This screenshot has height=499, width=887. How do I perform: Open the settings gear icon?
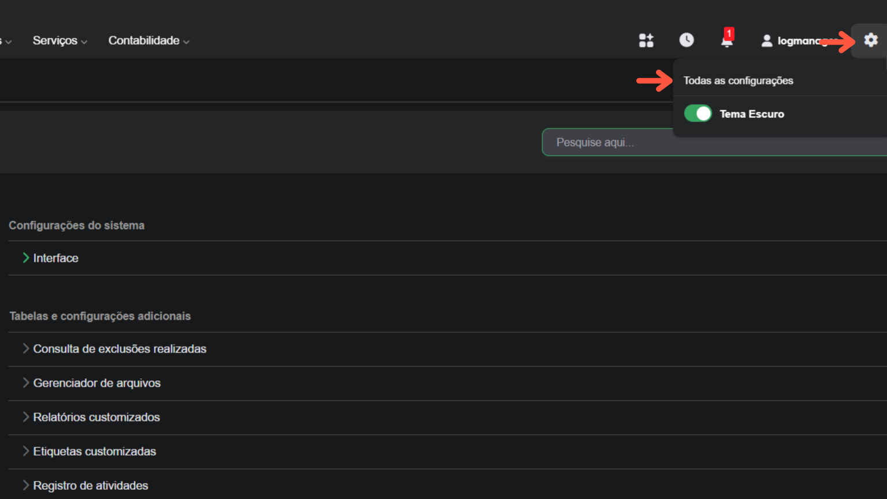point(870,40)
